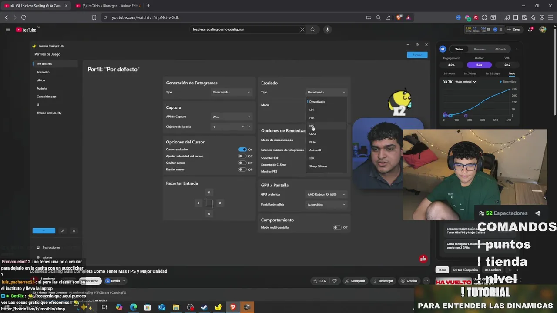Open the Generación de Fotogramas Tipo dropdown
557x313 pixels.
[x=231, y=92]
